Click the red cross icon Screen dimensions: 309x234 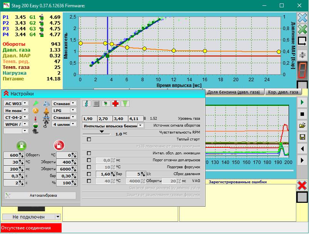click(115, 104)
